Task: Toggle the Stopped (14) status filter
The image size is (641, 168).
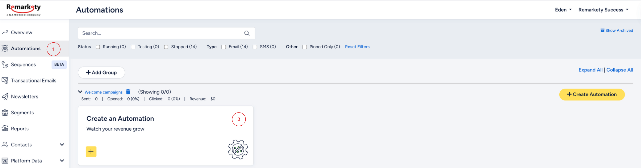Action: click(x=166, y=47)
